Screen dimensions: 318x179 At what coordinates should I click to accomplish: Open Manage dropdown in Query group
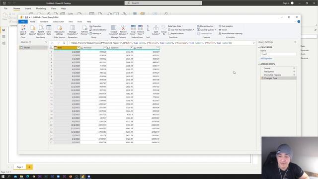[95, 33]
